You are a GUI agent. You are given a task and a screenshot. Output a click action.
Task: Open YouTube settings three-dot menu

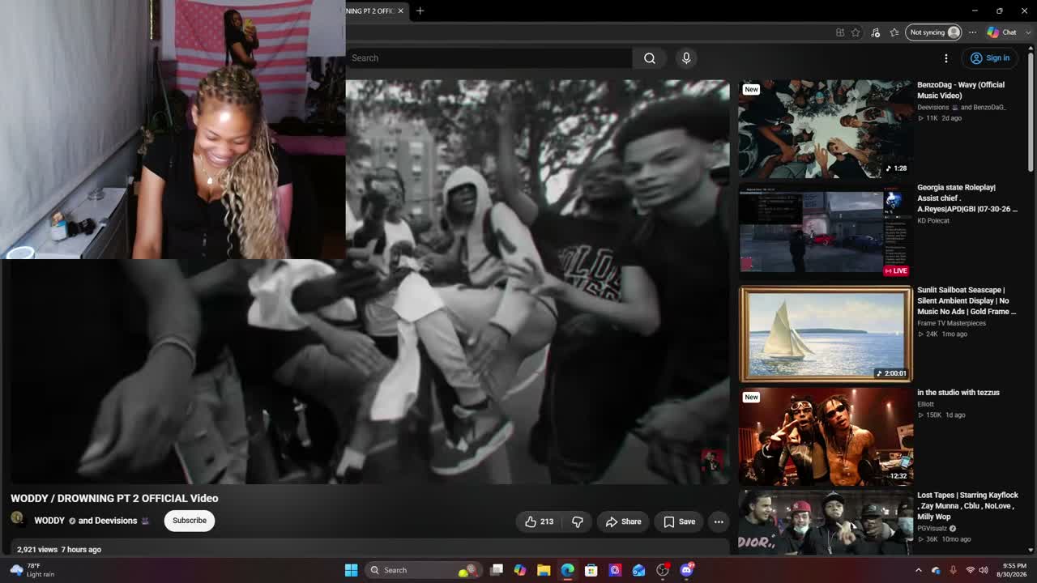coord(945,58)
